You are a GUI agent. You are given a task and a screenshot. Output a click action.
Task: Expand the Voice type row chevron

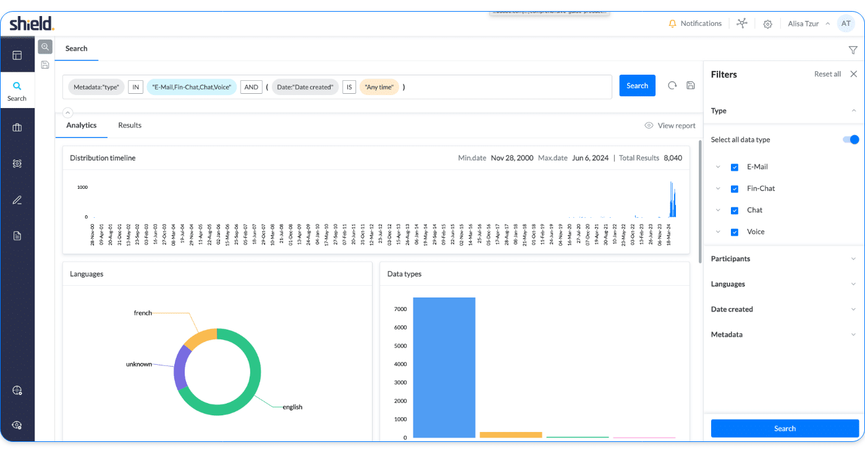(x=717, y=231)
